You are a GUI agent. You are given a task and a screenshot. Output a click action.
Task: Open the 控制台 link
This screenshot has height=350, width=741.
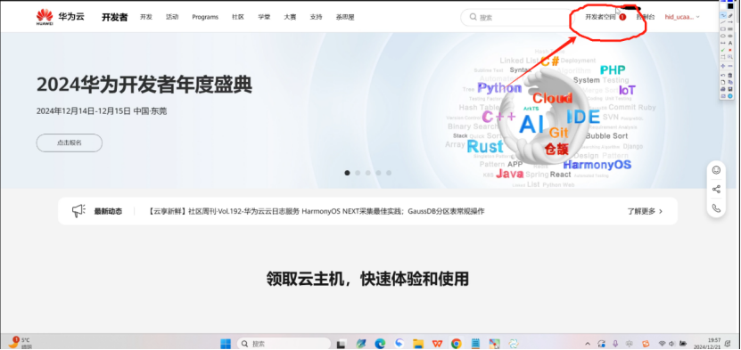[646, 17]
